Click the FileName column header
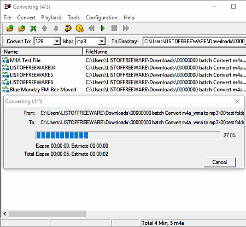The image size is (246, 227). 165,52
